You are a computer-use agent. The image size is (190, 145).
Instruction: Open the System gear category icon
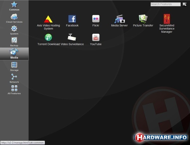[x=14, y=28]
